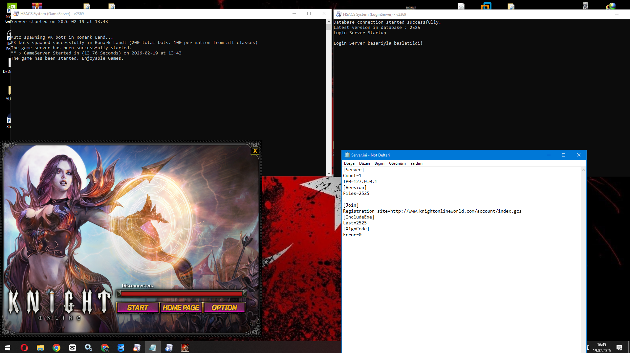Click the Opera browser taskbar icon
Screen dimensions: 630x353
point(24,347)
